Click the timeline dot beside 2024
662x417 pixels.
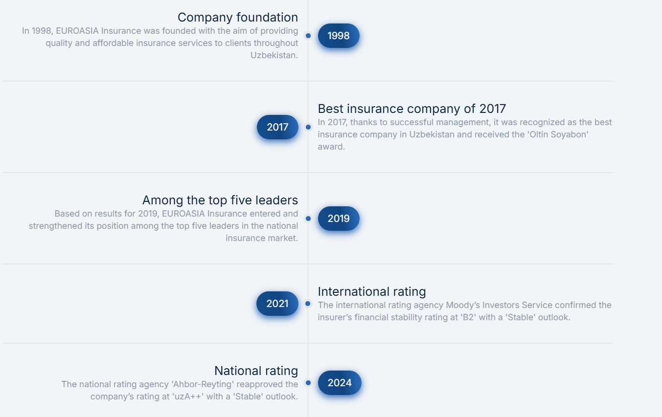pos(308,383)
